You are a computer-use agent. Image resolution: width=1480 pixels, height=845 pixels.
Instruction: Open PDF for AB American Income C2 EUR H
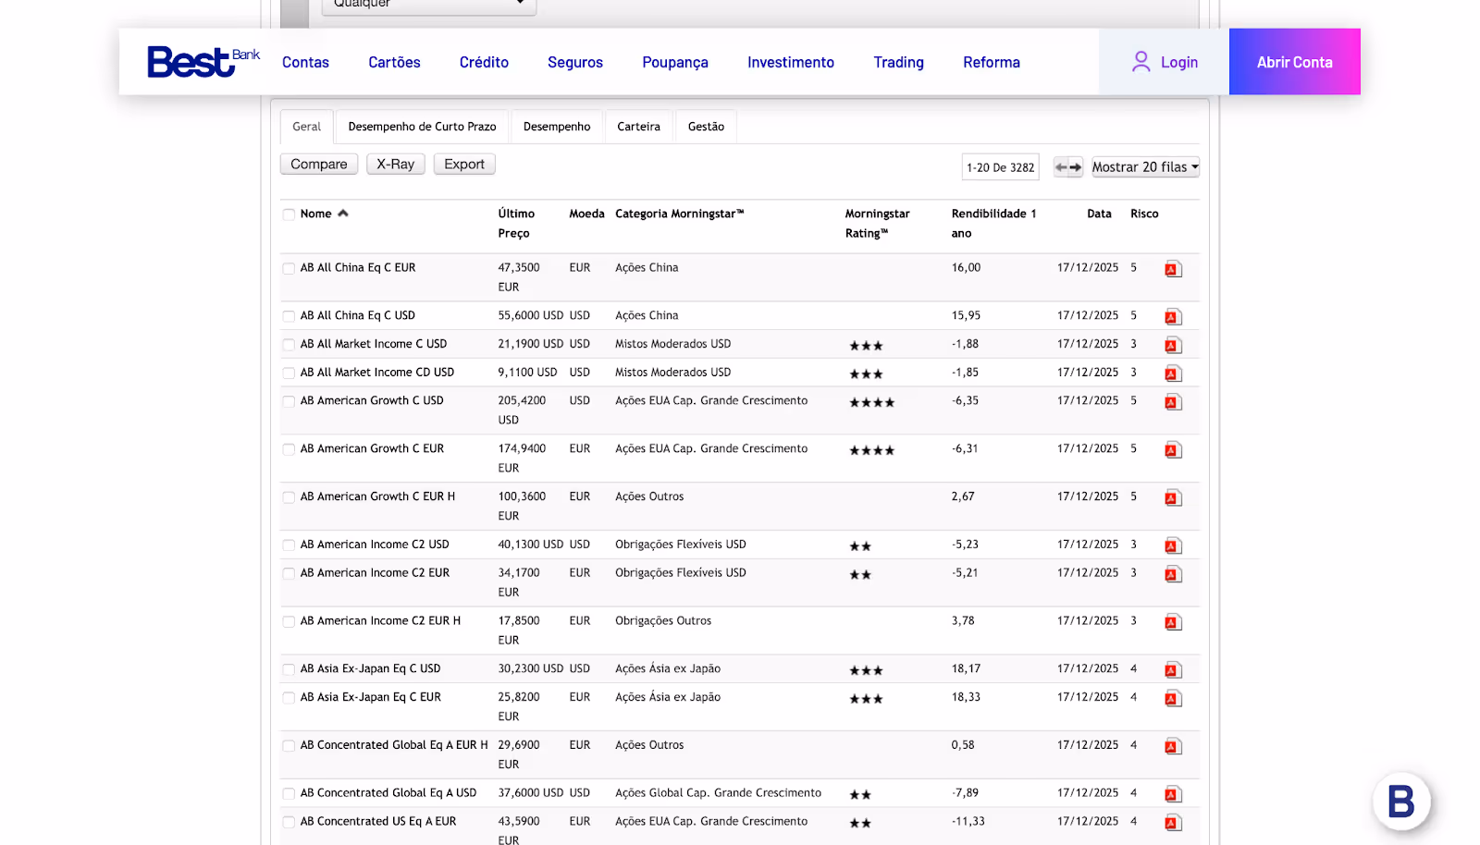coord(1173,622)
